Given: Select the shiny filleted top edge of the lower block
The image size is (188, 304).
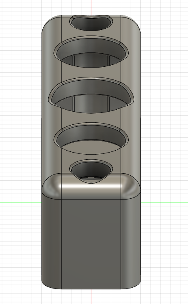Looking at the screenshot, I should point(91,186).
